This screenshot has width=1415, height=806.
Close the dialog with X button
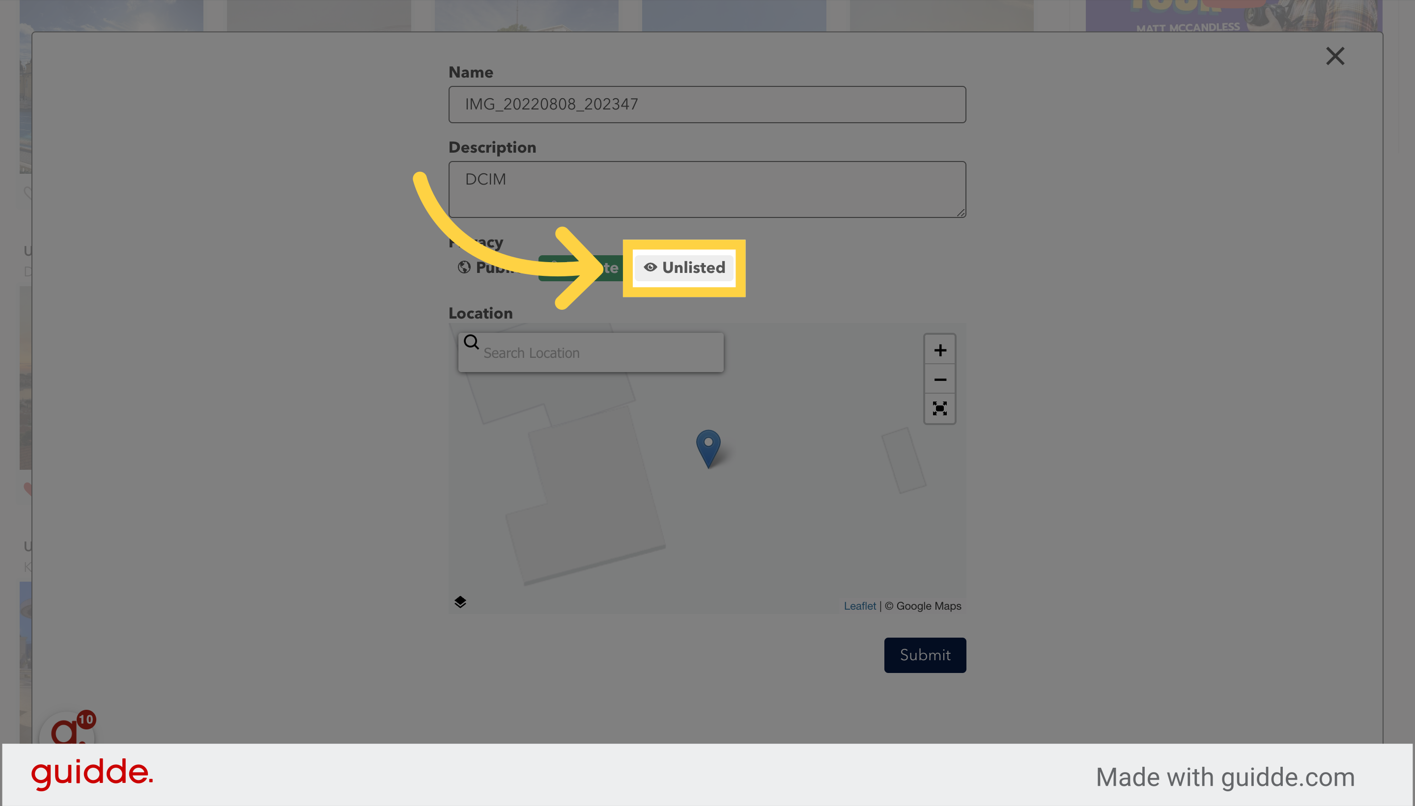[1334, 55]
